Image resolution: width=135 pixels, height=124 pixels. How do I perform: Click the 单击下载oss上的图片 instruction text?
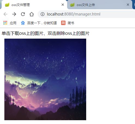(x=22, y=33)
